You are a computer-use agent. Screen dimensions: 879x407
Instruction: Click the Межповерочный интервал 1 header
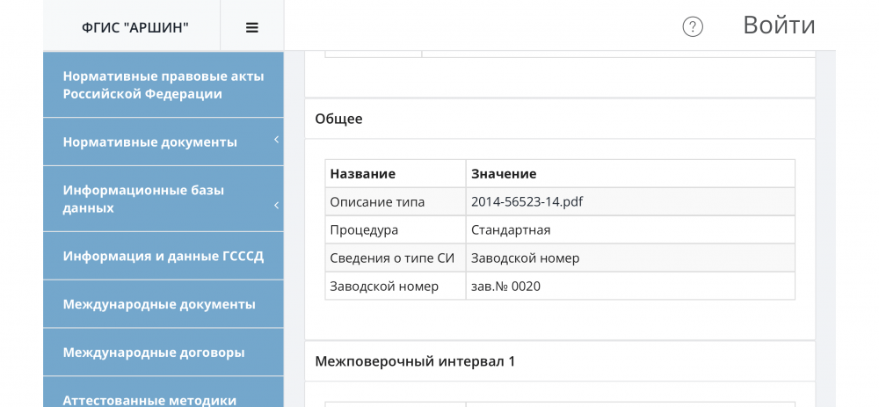point(415,361)
